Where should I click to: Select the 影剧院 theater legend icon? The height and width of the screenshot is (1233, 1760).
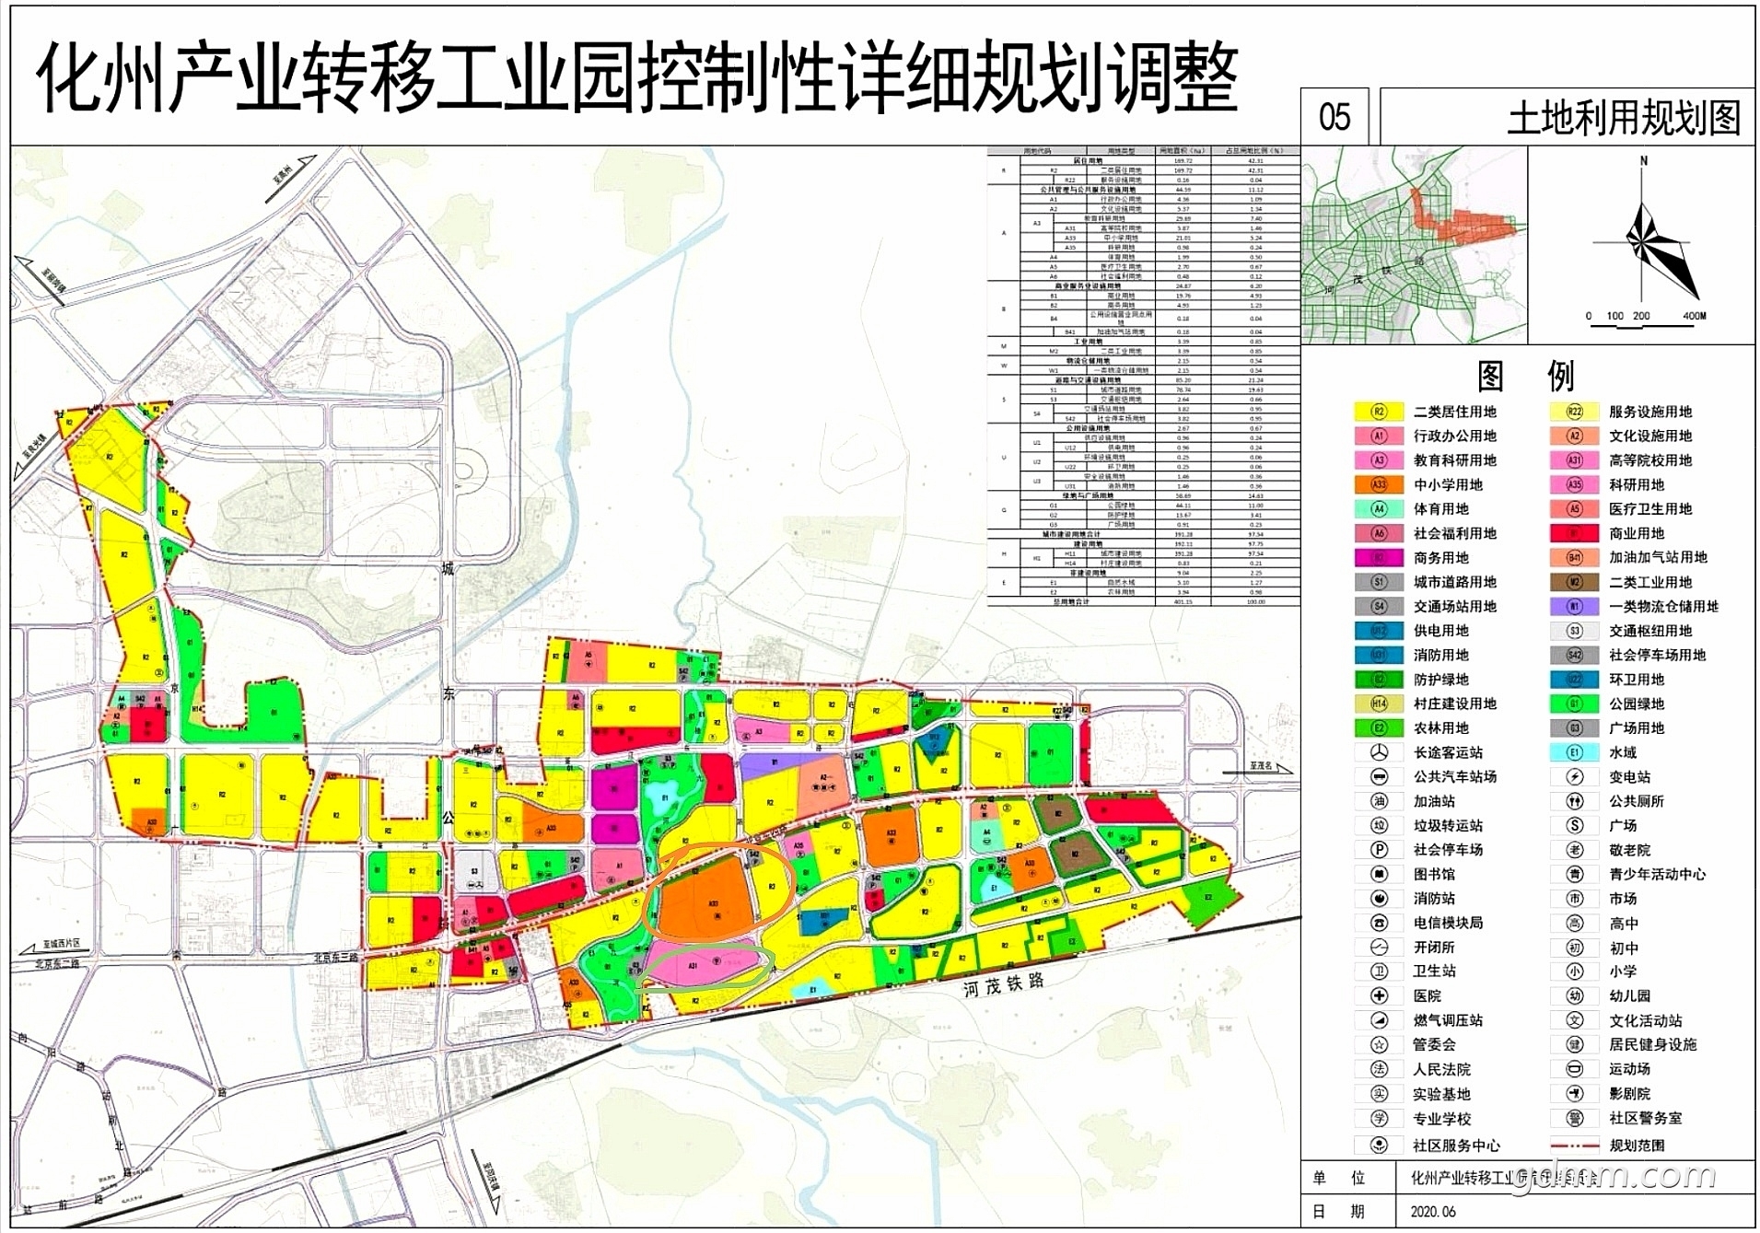click(1574, 1093)
